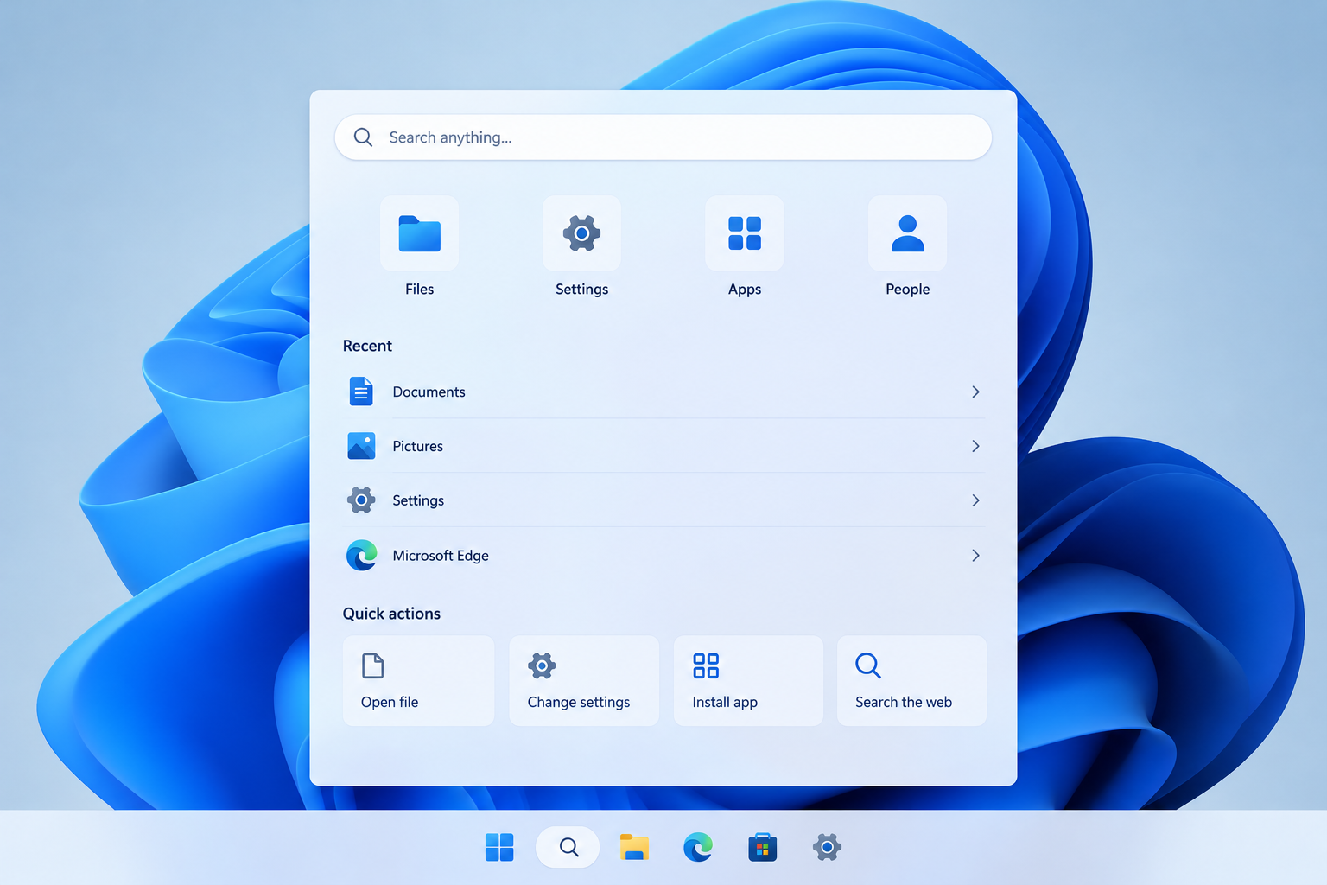Click the Microsoft Edge logo in Recent
Viewport: 1327px width, 885px height.
point(361,555)
